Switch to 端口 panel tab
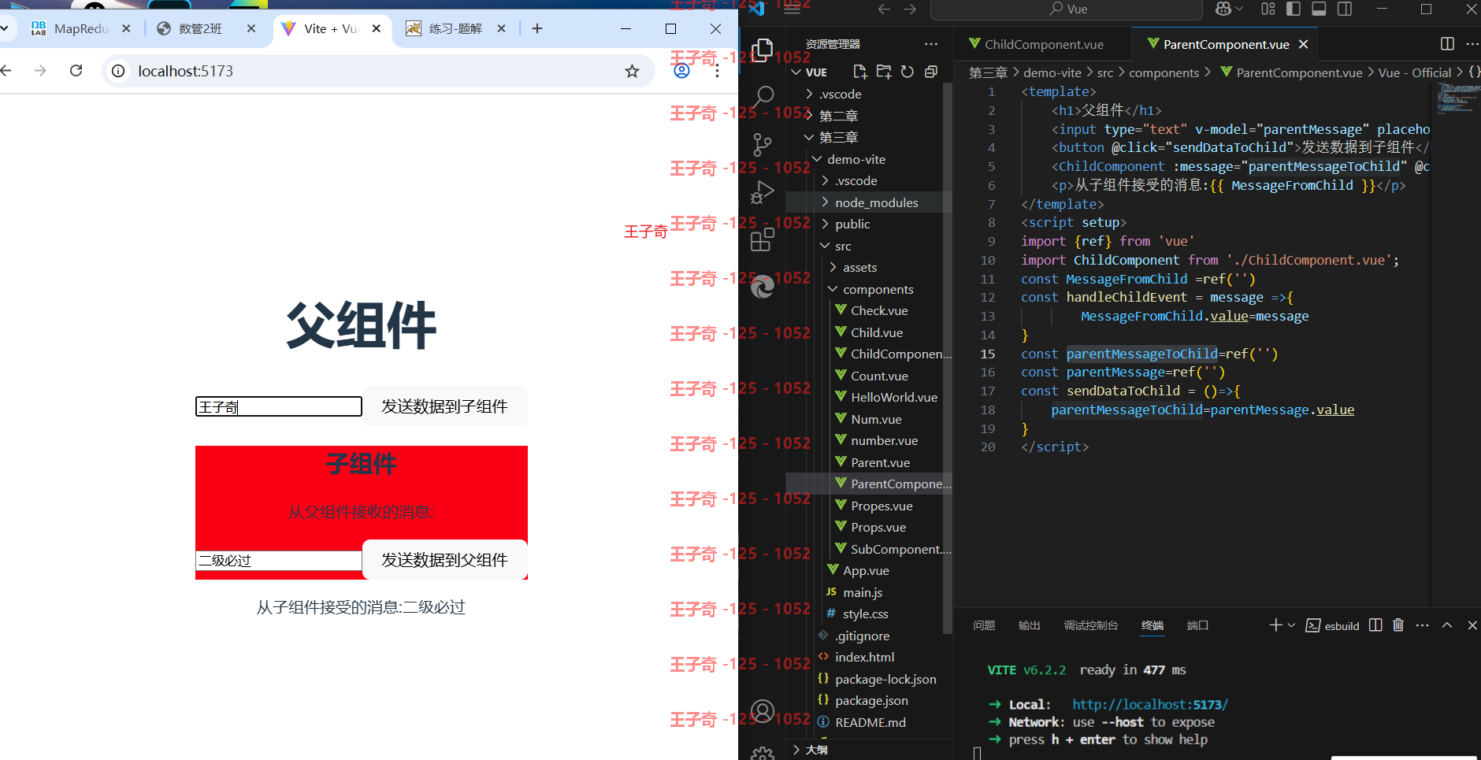The height and width of the screenshot is (760, 1481). (1197, 625)
